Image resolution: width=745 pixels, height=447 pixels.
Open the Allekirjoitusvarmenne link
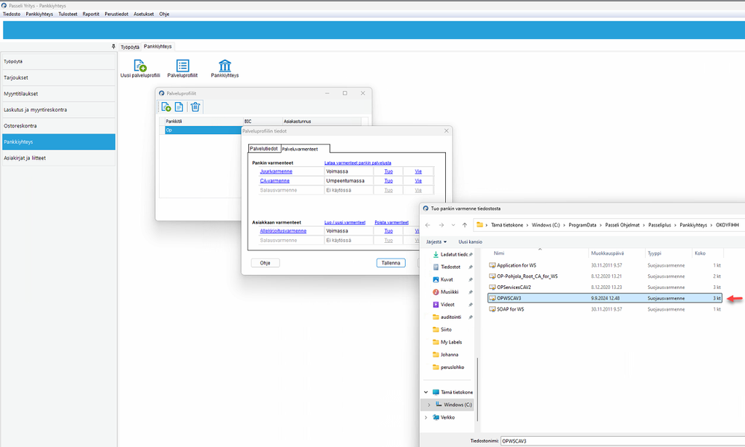(283, 231)
